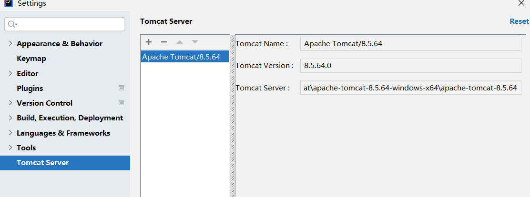Click the Tomcat Version field
Screen dimensions: 530x197
click(x=411, y=66)
